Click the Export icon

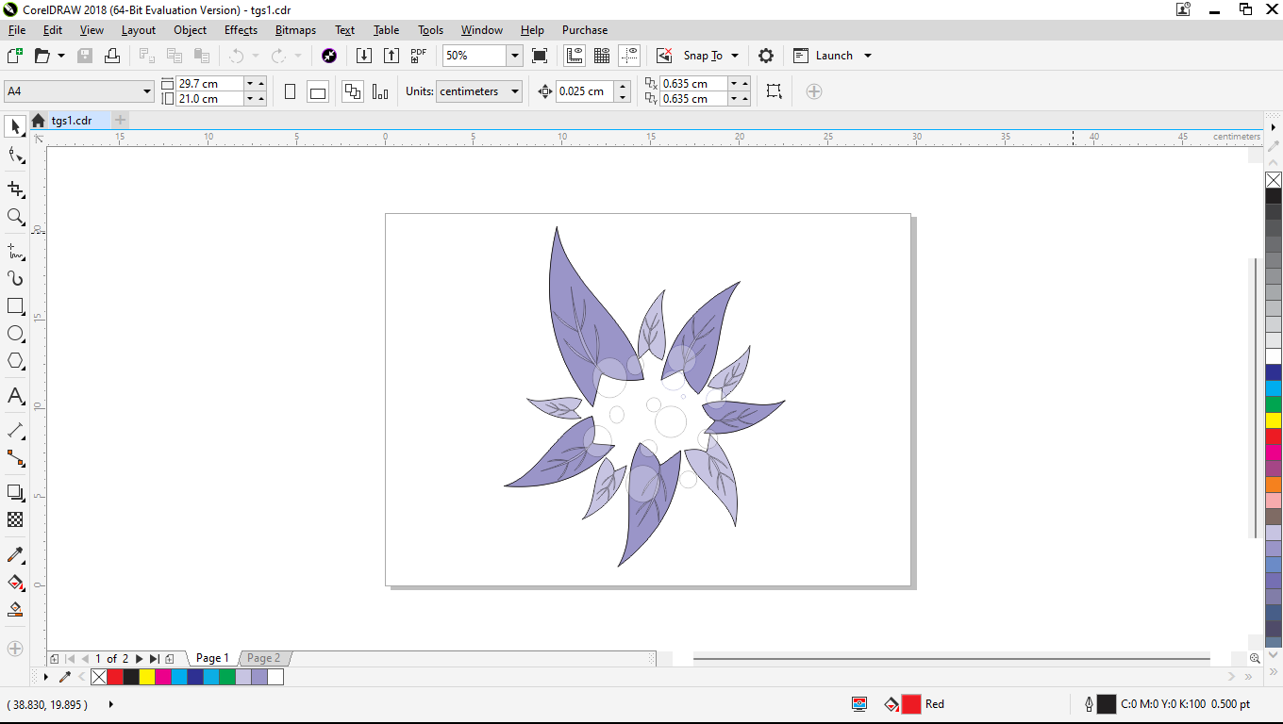pyautogui.click(x=392, y=56)
